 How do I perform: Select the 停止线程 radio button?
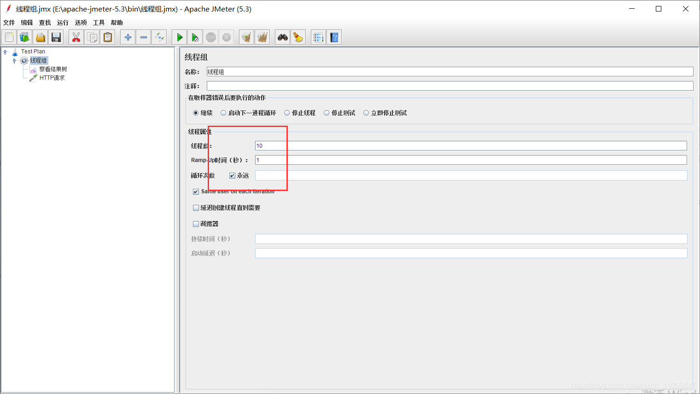click(x=287, y=113)
